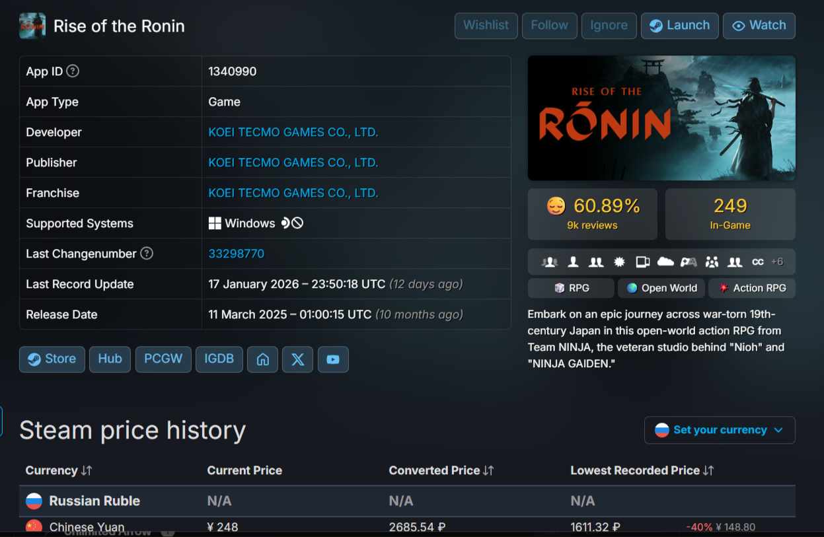The height and width of the screenshot is (537, 824).
Task: Click the game description paragraph
Action: (655, 339)
